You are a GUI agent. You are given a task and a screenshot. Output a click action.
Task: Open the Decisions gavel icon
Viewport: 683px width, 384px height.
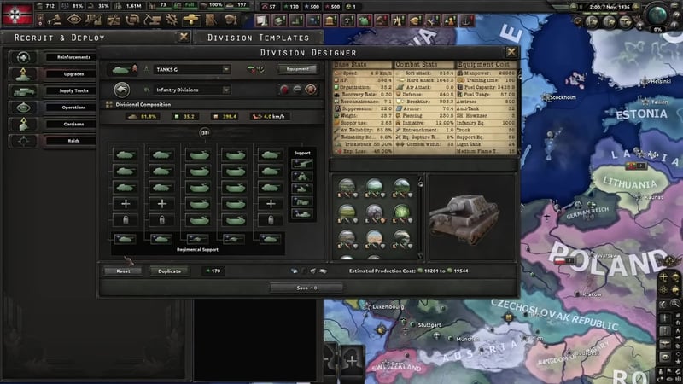click(55, 20)
